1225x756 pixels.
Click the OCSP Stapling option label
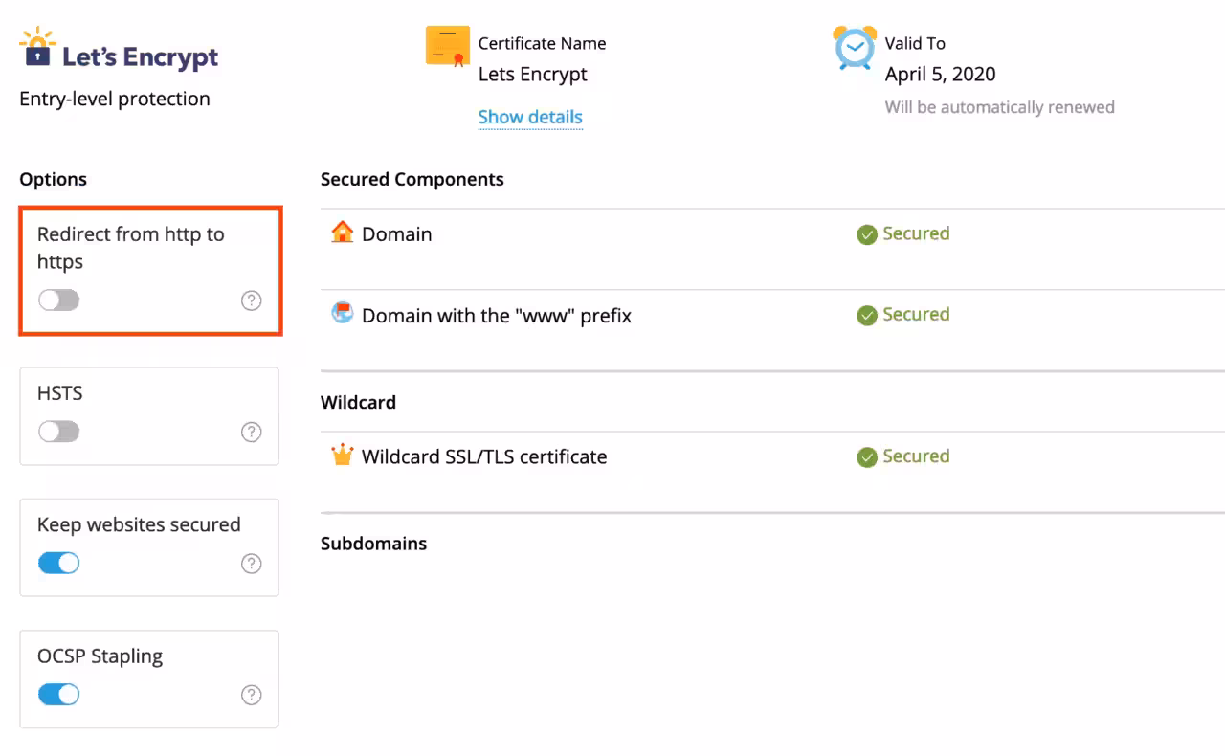pos(100,656)
